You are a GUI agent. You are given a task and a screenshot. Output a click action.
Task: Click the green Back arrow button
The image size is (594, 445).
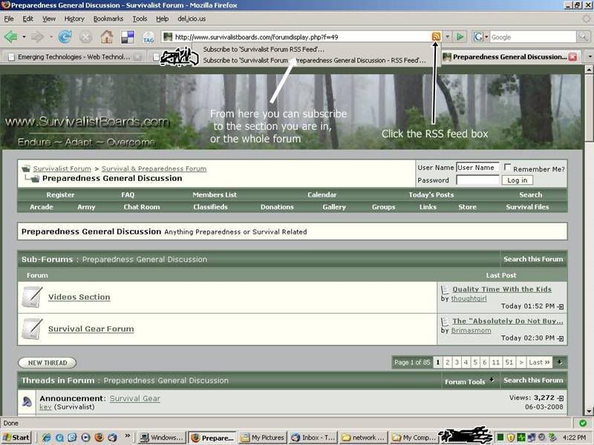click(10, 36)
